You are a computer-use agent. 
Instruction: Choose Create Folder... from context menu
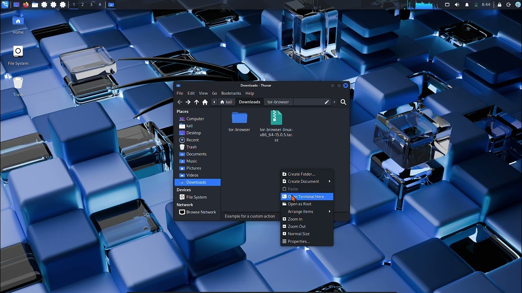point(307,174)
